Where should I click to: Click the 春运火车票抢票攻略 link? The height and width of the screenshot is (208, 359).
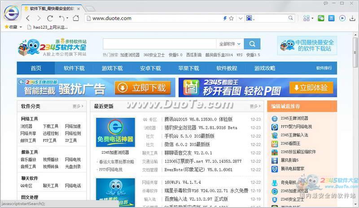pos(116,162)
